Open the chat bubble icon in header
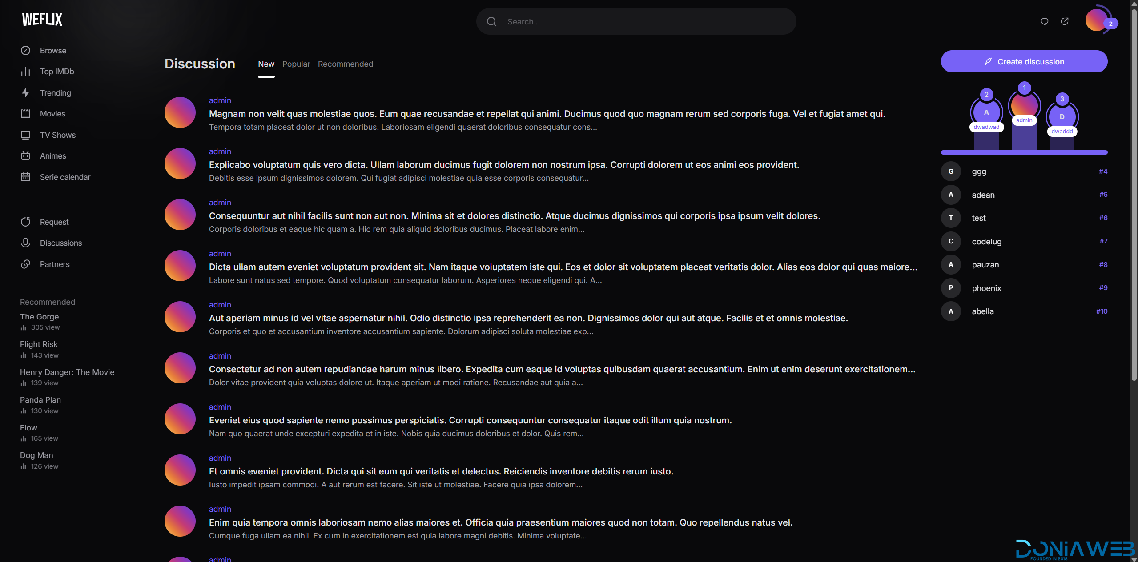The height and width of the screenshot is (562, 1138). [1045, 21]
